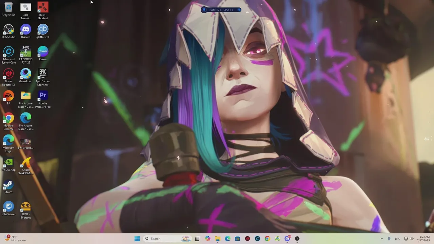The image size is (434, 244).
Task: Open Discord from the taskbar
Action: pyautogui.click(x=287, y=239)
